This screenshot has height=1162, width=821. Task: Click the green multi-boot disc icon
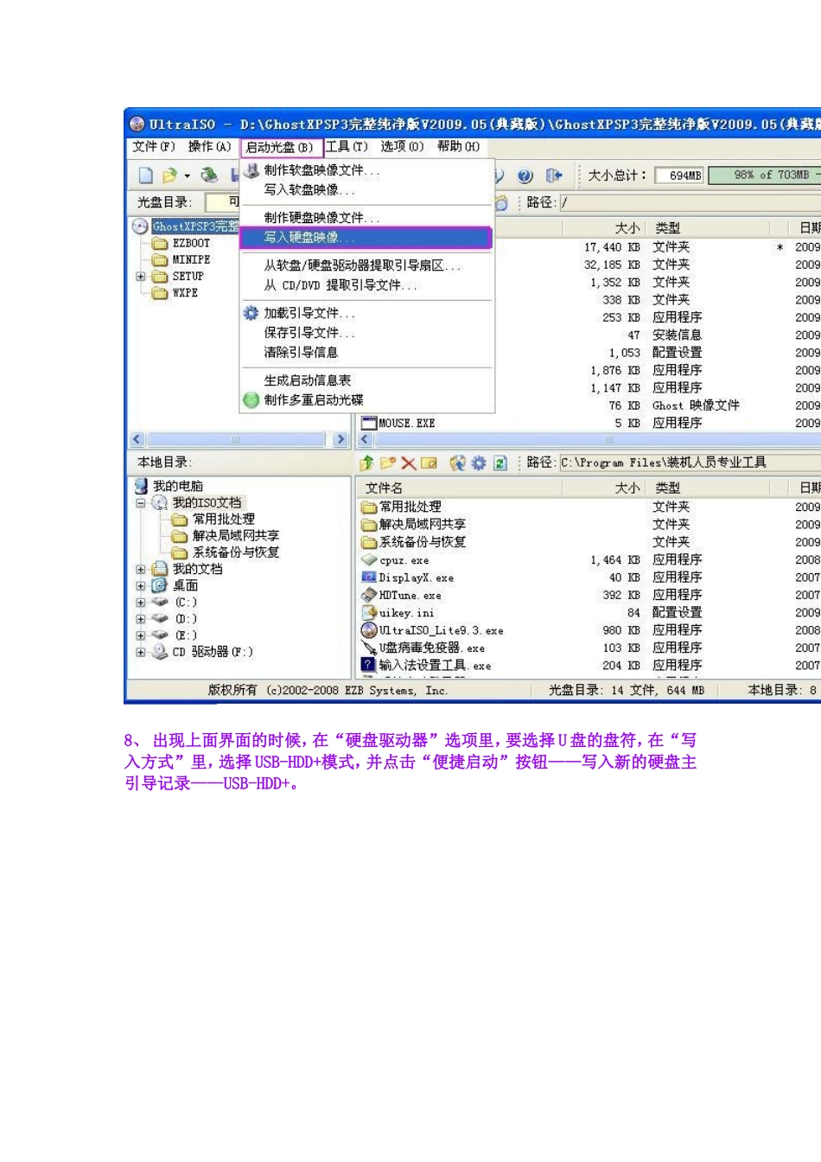(x=251, y=399)
